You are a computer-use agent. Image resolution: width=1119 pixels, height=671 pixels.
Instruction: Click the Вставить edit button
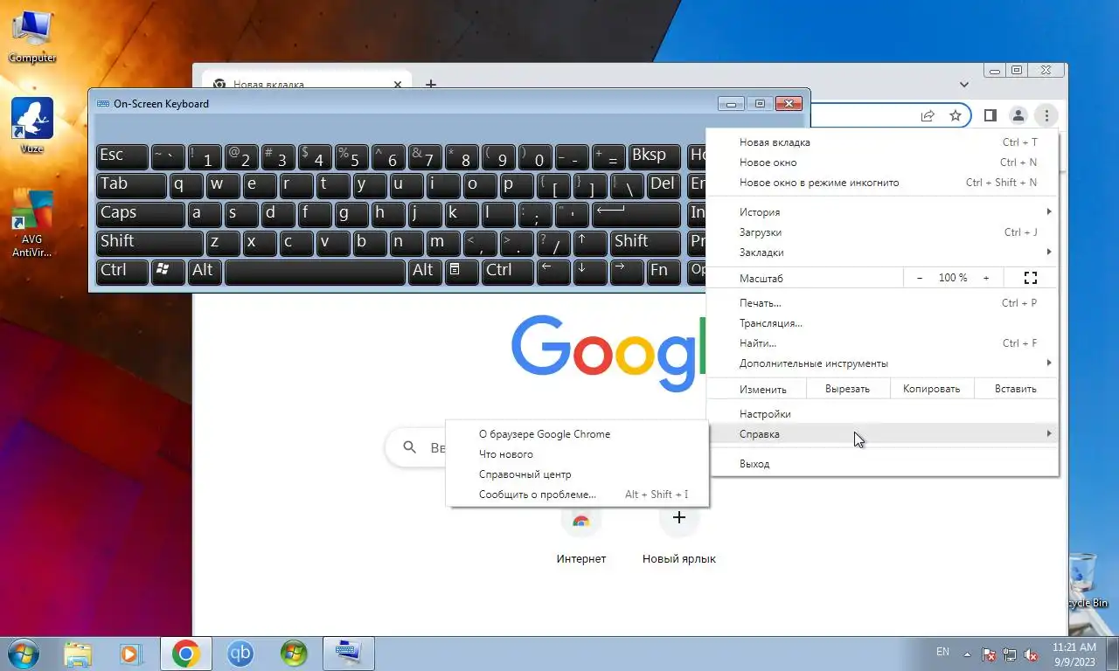[1015, 389]
